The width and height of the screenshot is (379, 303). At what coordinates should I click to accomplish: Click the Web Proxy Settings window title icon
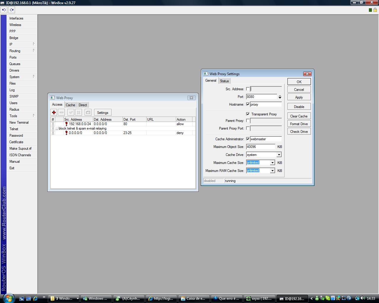(x=206, y=74)
